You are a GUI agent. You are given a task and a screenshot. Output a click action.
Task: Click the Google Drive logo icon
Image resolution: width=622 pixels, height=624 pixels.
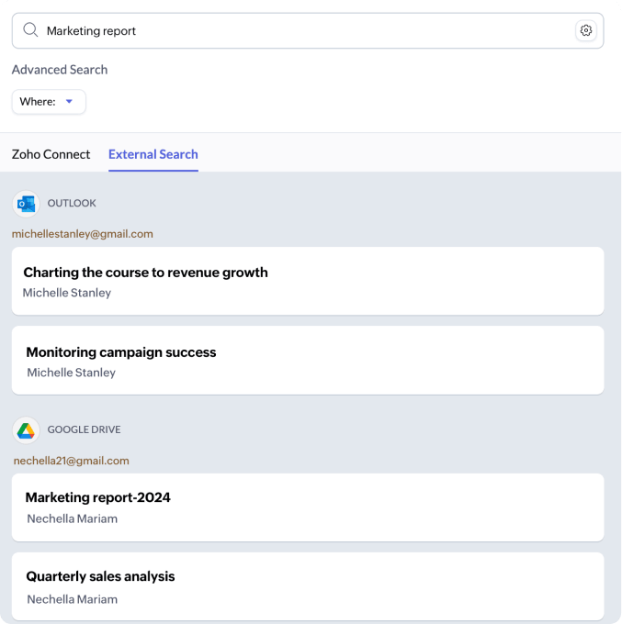26,430
